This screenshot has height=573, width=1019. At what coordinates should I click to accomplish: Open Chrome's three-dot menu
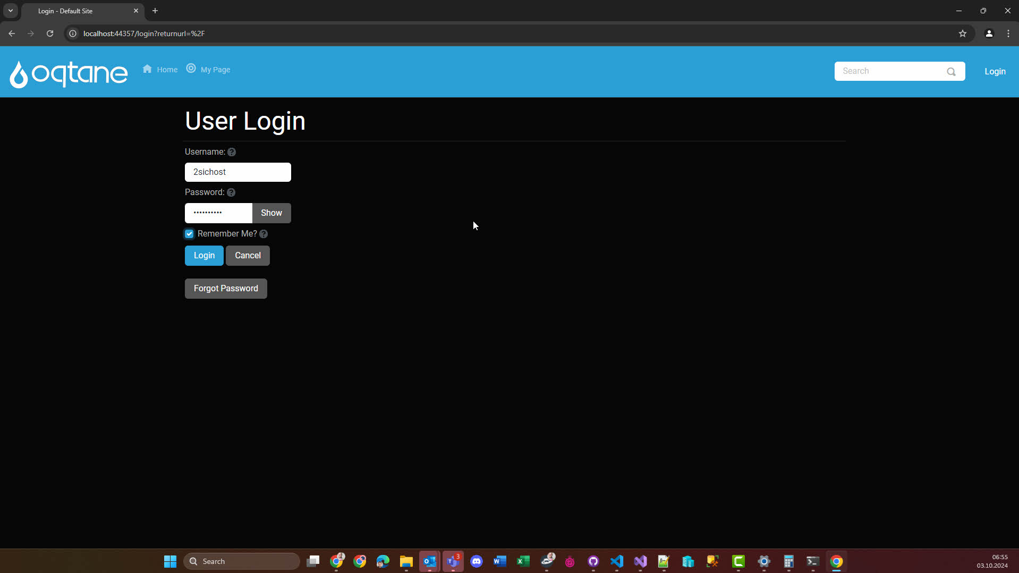tap(1008, 33)
